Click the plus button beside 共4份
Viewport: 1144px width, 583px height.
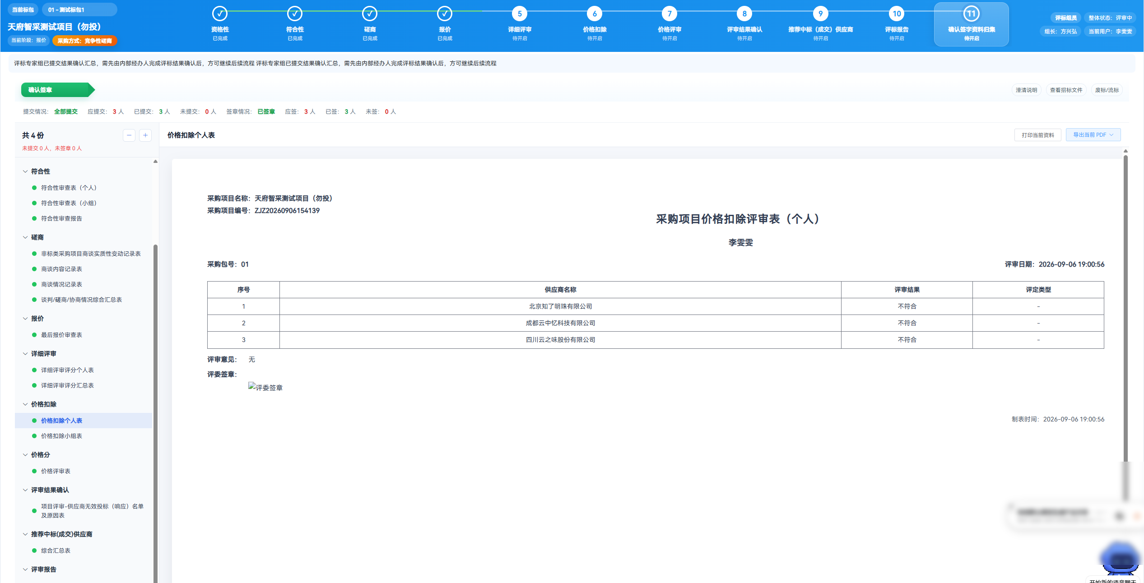[x=145, y=135]
